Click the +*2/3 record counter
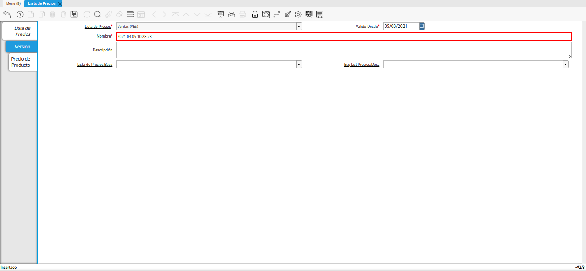 (x=579, y=267)
